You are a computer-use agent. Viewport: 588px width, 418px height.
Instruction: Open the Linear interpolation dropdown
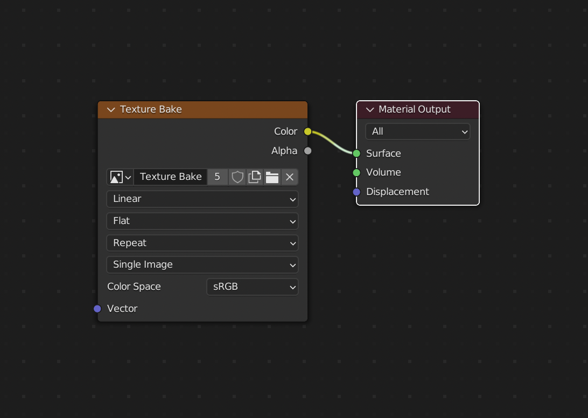coord(202,199)
